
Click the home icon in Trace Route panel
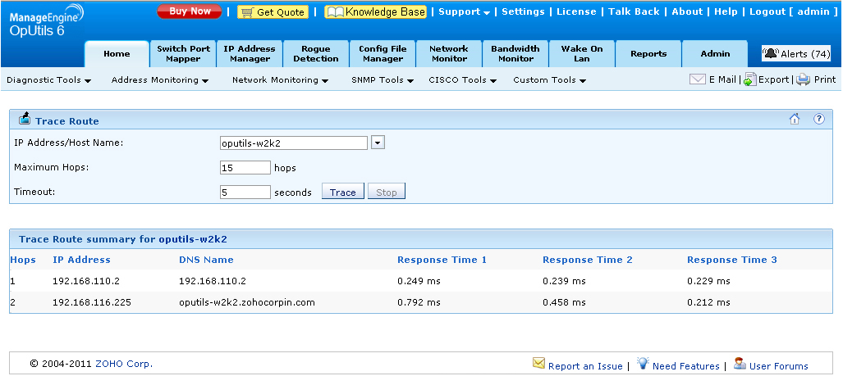click(795, 119)
